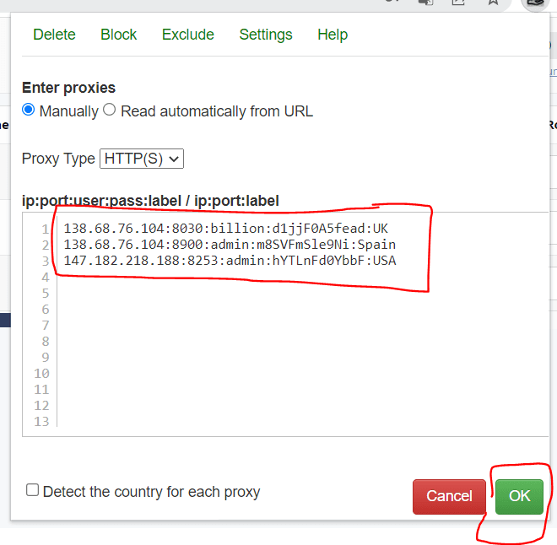This screenshot has height=545, width=557.
Task: Expand the Proxy Type HTTP(S) dropdown
Action: [x=141, y=159]
